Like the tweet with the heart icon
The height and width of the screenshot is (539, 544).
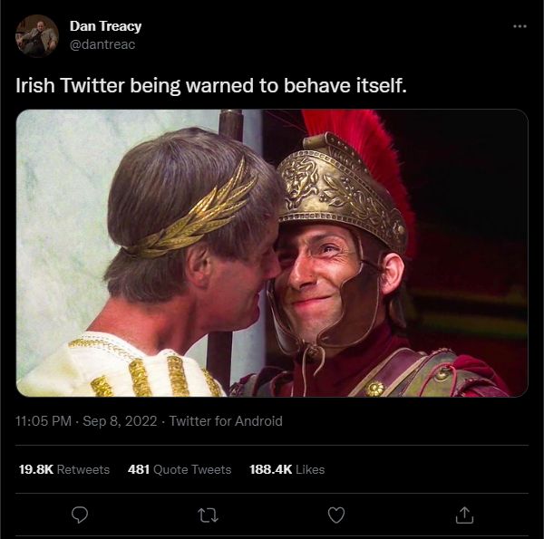336,514
